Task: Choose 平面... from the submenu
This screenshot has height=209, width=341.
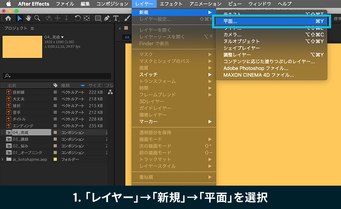Action: 271,21
